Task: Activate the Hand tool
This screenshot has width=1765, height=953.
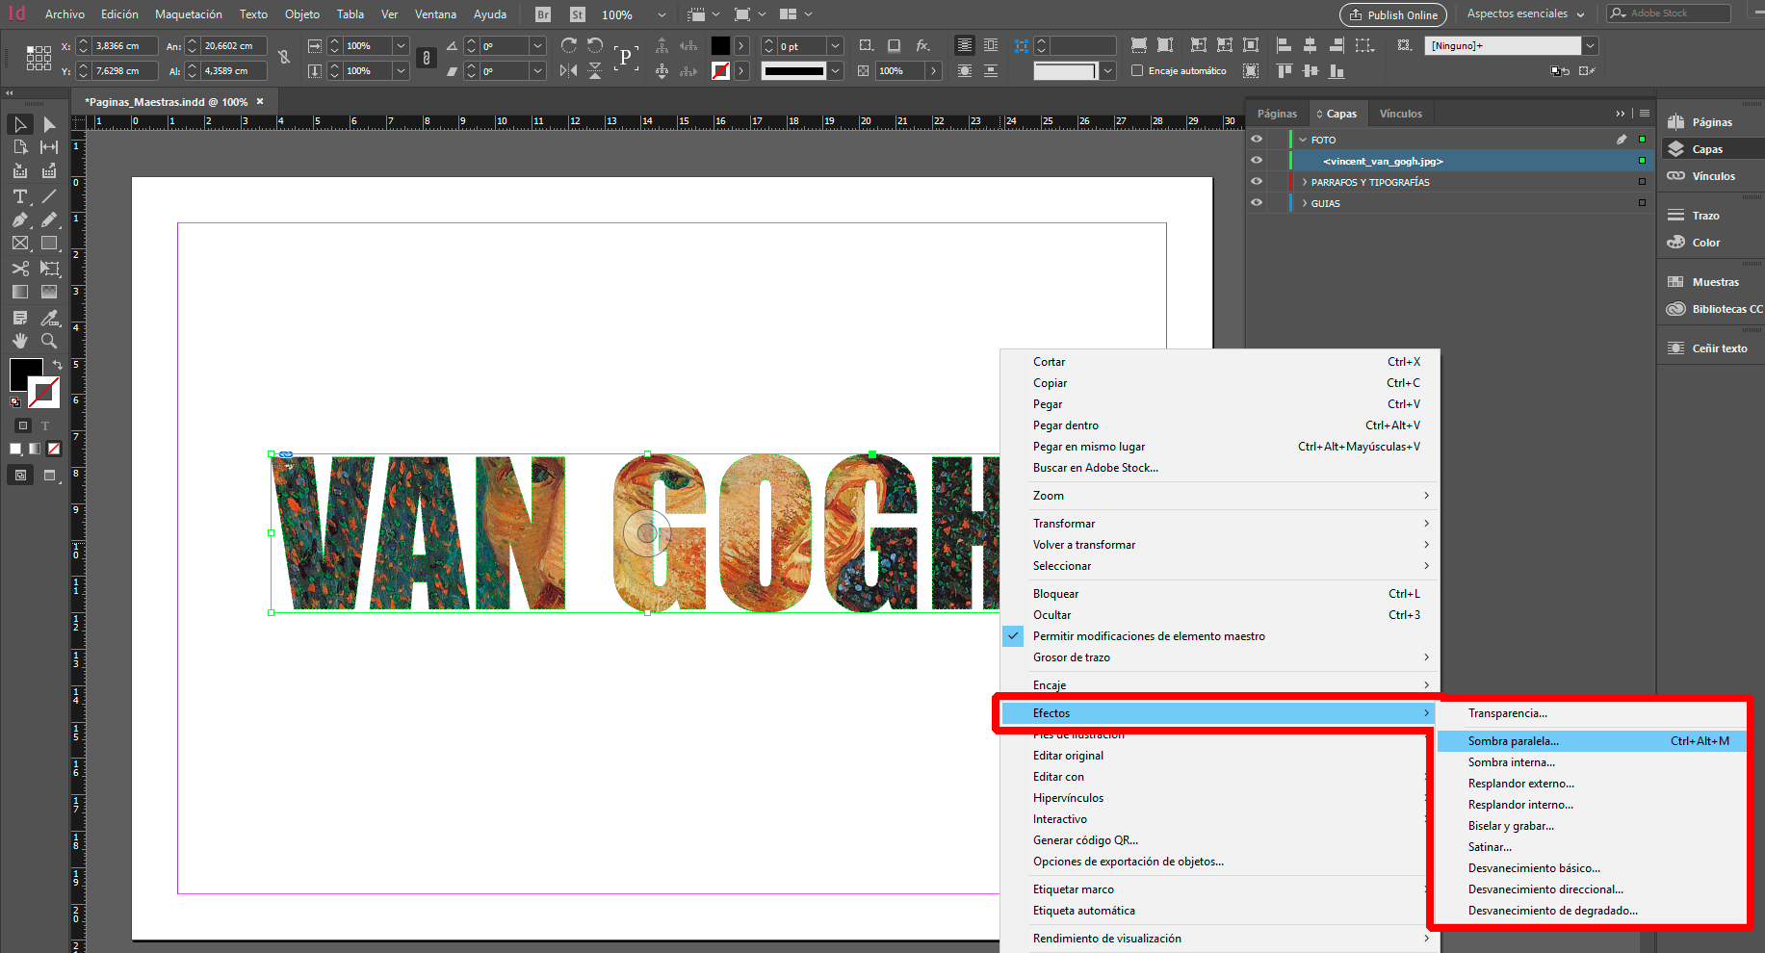Action: click(x=19, y=340)
